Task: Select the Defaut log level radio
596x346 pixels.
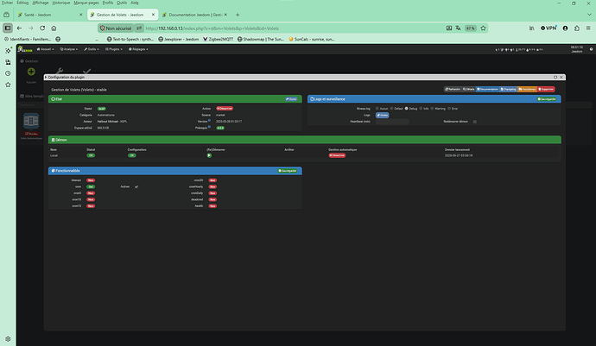Action: click(391, 109)
